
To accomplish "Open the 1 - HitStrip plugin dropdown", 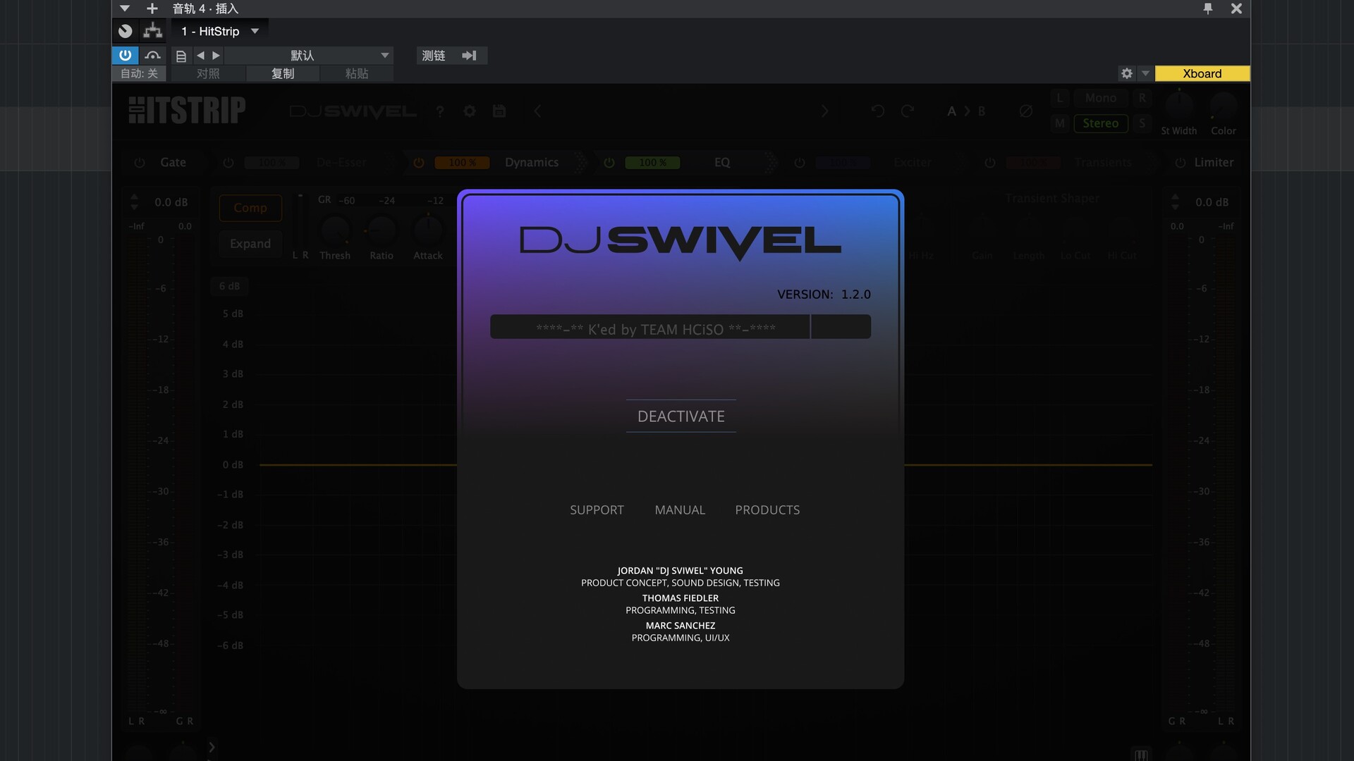I will point(220,31).
